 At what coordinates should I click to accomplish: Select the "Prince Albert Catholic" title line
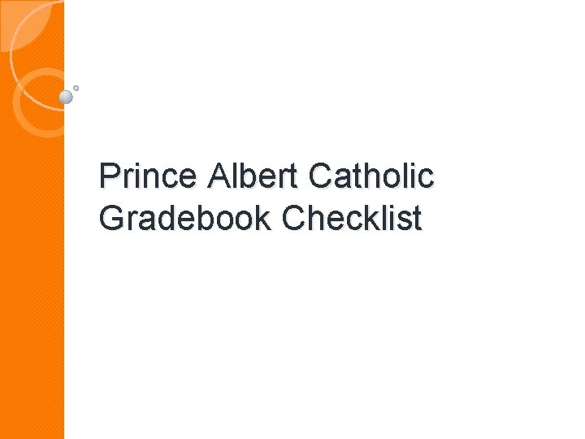(x=266, y=176)
